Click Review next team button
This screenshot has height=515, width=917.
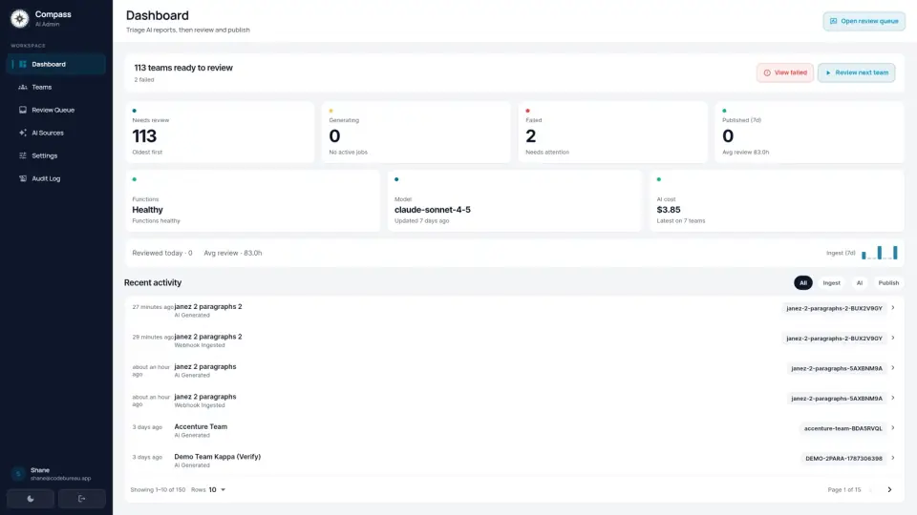point(856,73)
